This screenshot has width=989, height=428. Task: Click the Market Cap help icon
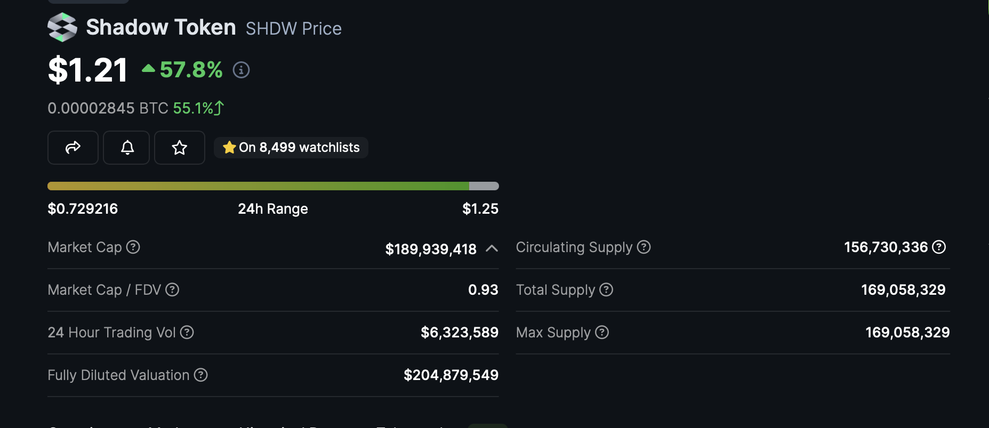[x=133, y=247]
